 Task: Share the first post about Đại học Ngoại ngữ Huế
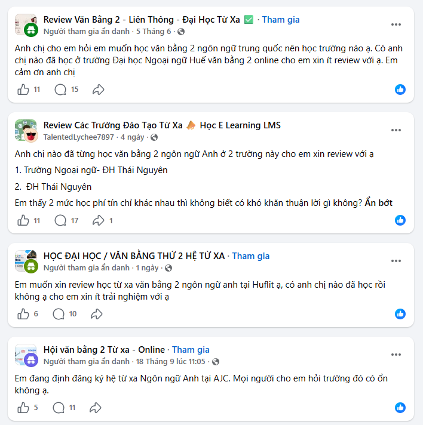98,90
